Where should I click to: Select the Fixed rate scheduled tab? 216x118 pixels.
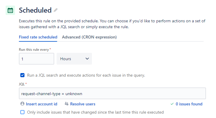[x=38, y=37]
